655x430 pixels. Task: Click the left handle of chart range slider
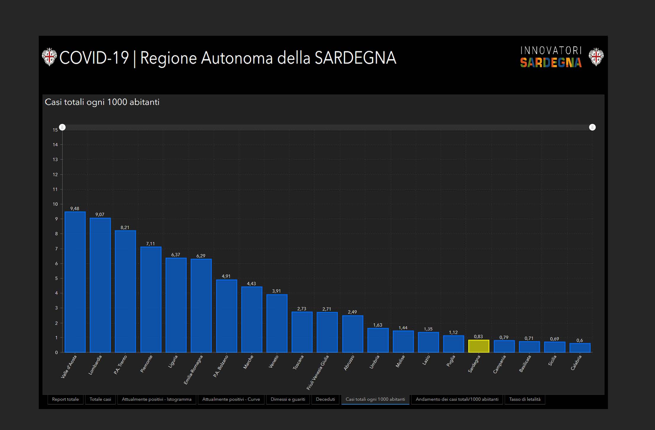coord(62,127)
